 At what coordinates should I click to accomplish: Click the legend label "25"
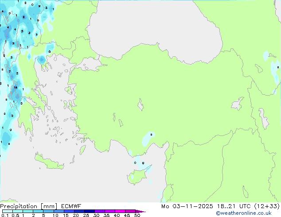coord(86,215)
